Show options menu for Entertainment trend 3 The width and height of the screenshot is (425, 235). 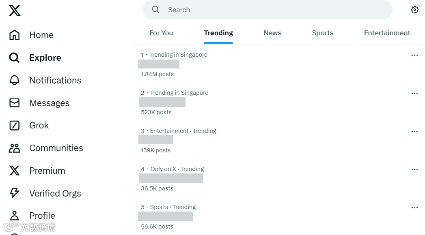[414, 131]
